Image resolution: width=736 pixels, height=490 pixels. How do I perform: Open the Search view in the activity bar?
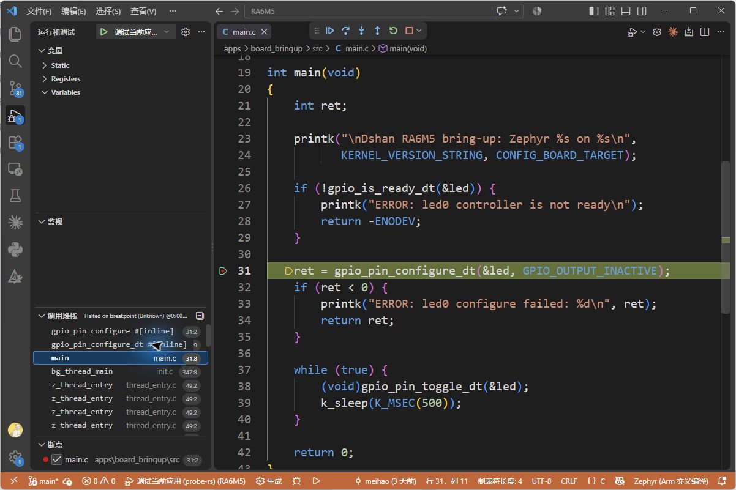pos(15,61)
